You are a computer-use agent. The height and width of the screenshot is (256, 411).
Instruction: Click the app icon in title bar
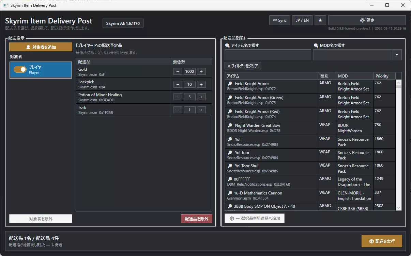coord(5,5)
